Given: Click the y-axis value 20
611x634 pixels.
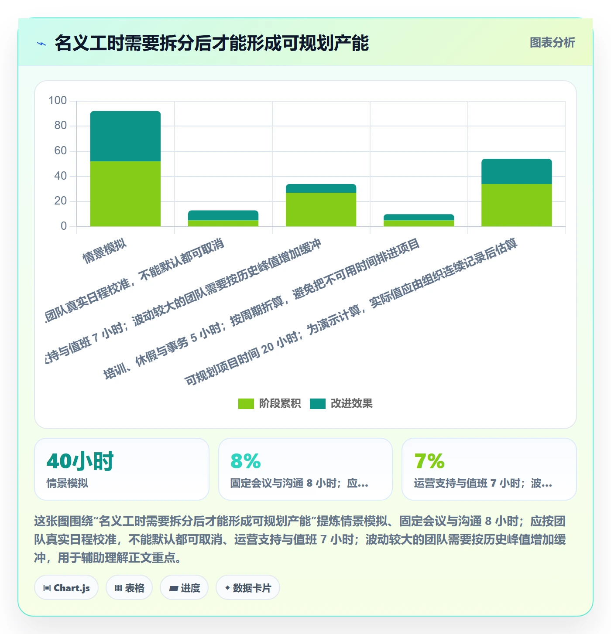Looking at the screenshot, I should (61, 201).
